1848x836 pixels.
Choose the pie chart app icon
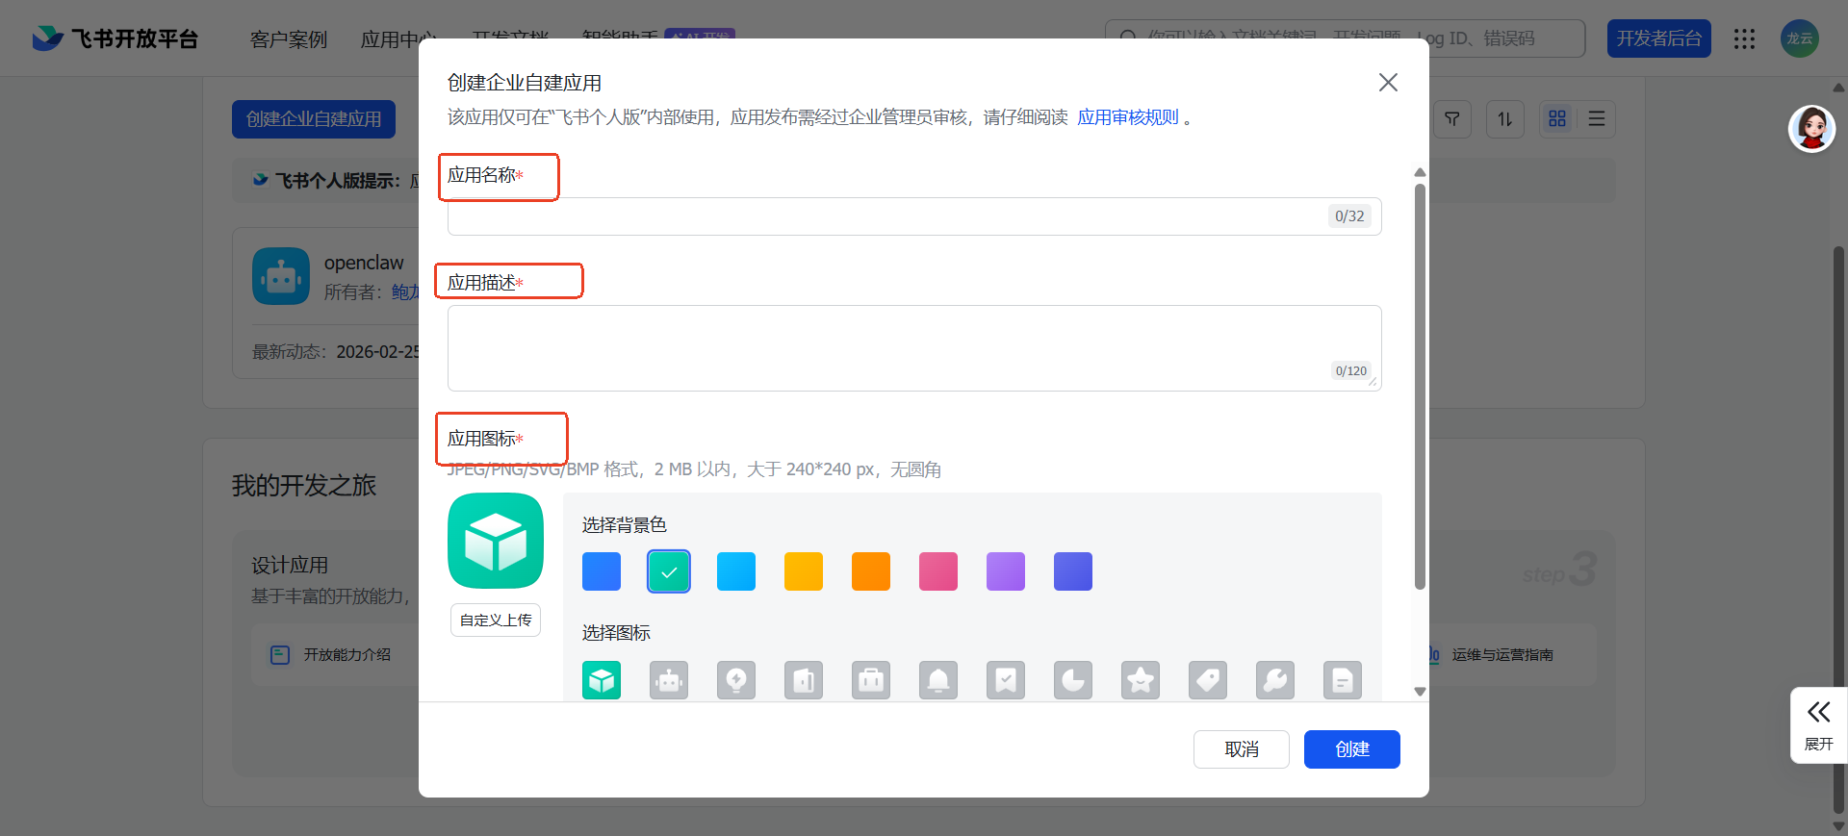pyautogui.click(x=1073, y=680)
